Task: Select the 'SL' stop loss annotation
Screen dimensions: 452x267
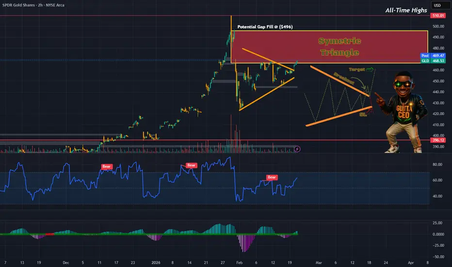Action: pyautogui.click(x=363, y=115)
